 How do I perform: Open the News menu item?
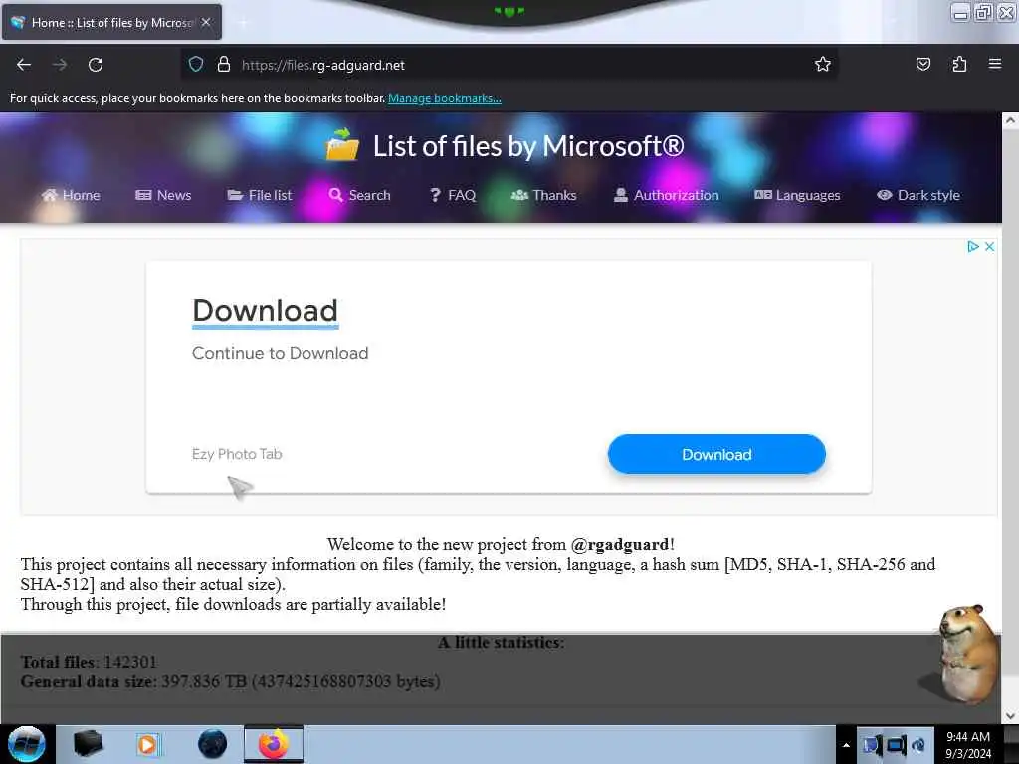pos(163,195)
